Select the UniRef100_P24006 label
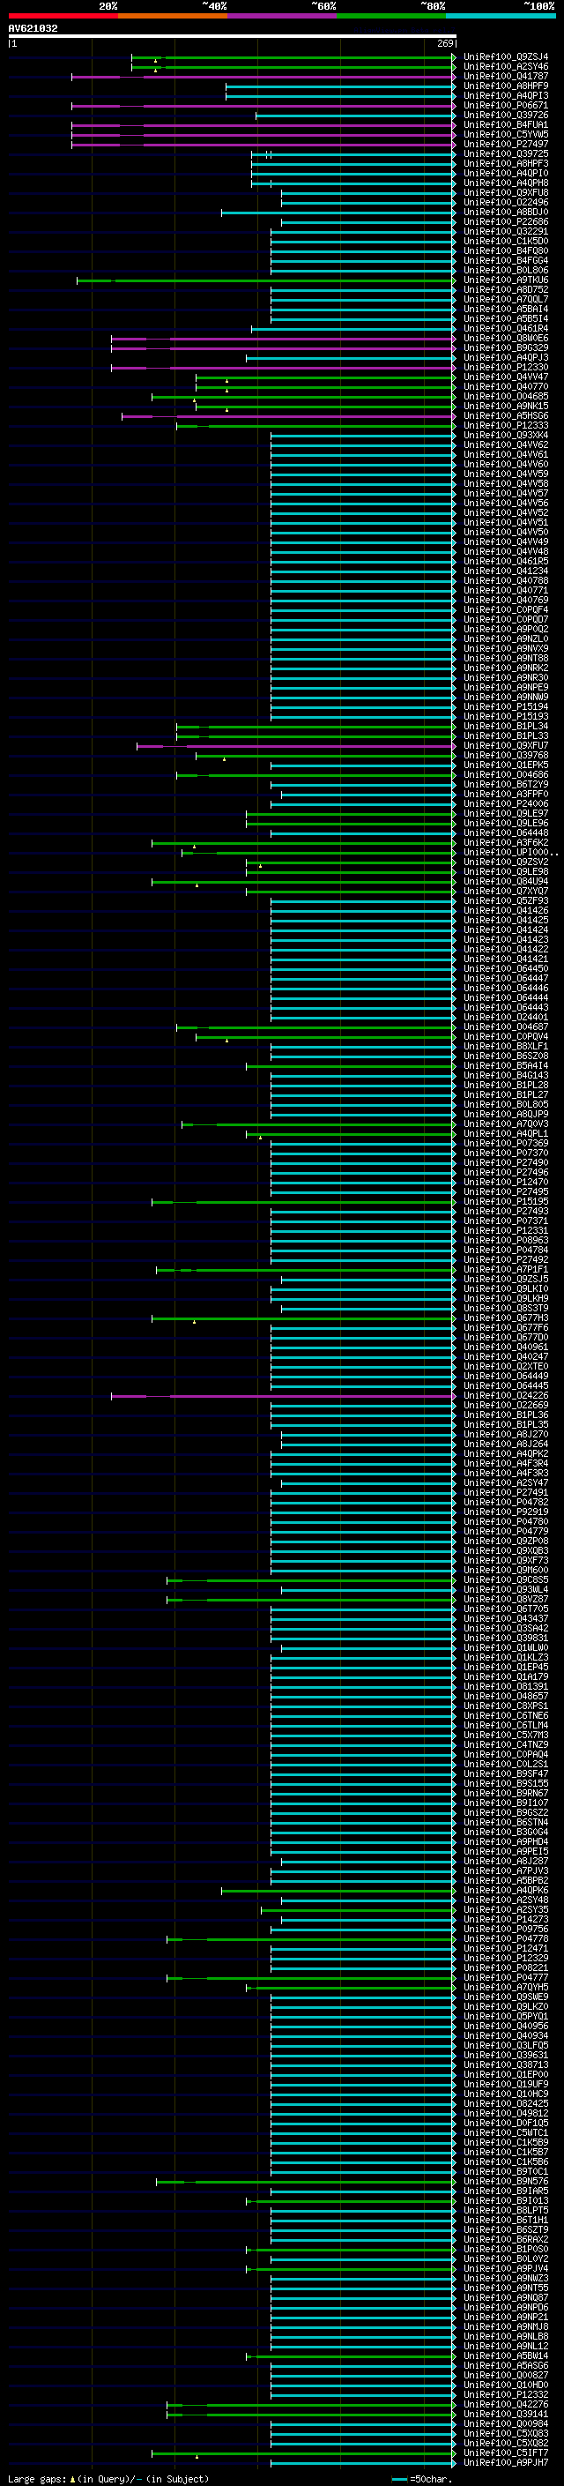564x2486 pixels. [x=505, y=804]
